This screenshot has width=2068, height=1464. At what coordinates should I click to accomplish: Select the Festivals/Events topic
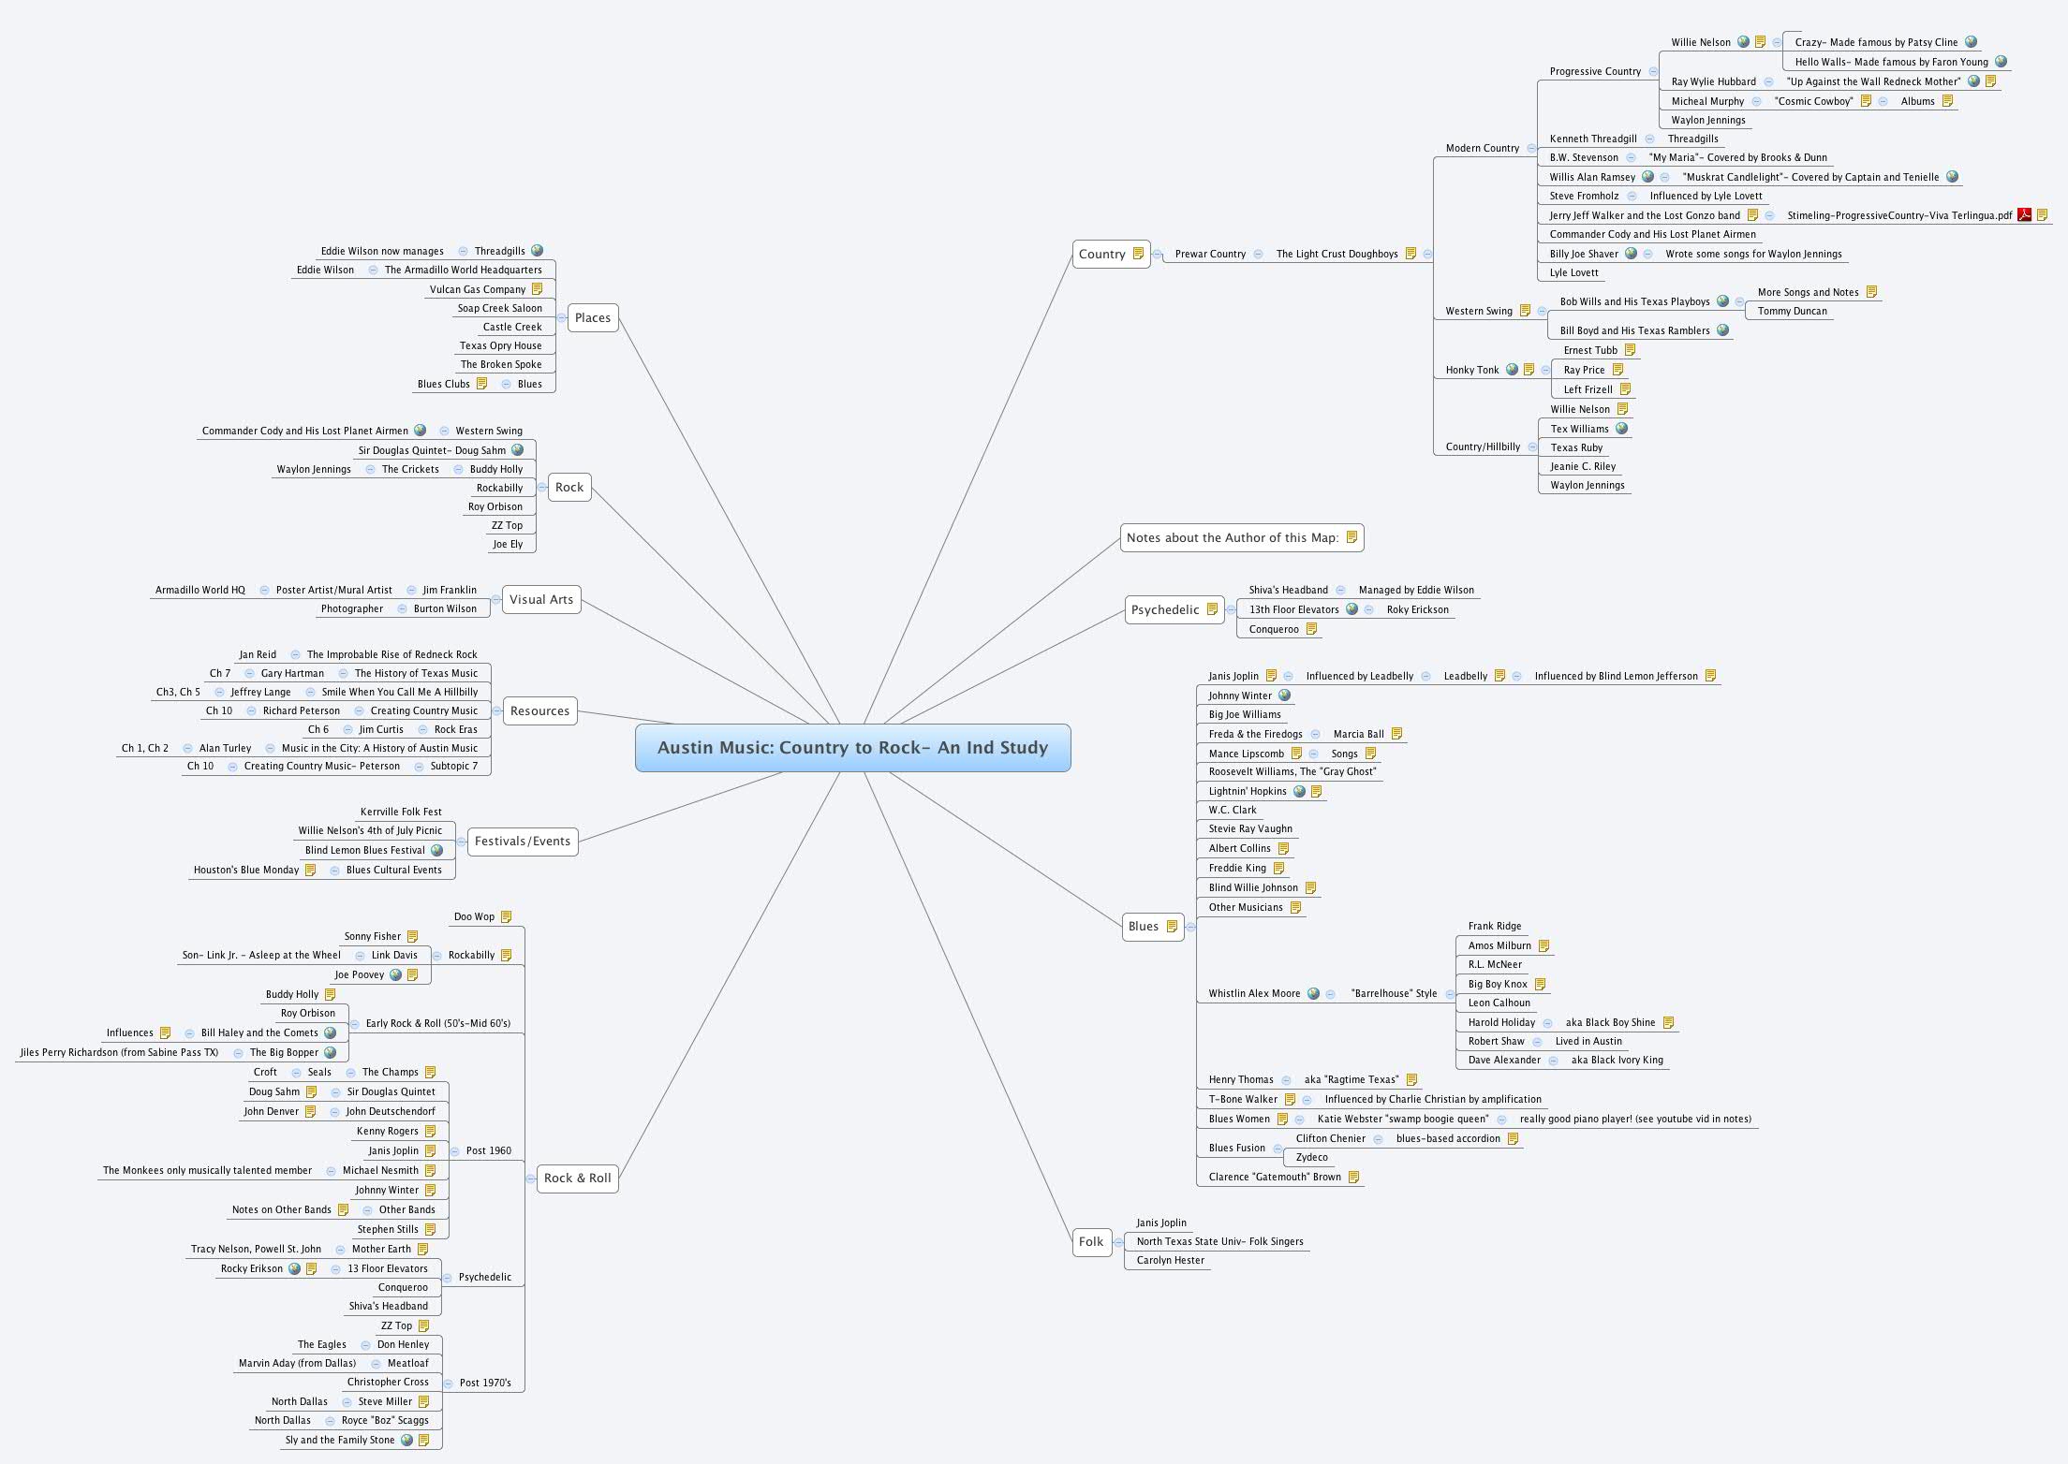click(522, 841)
